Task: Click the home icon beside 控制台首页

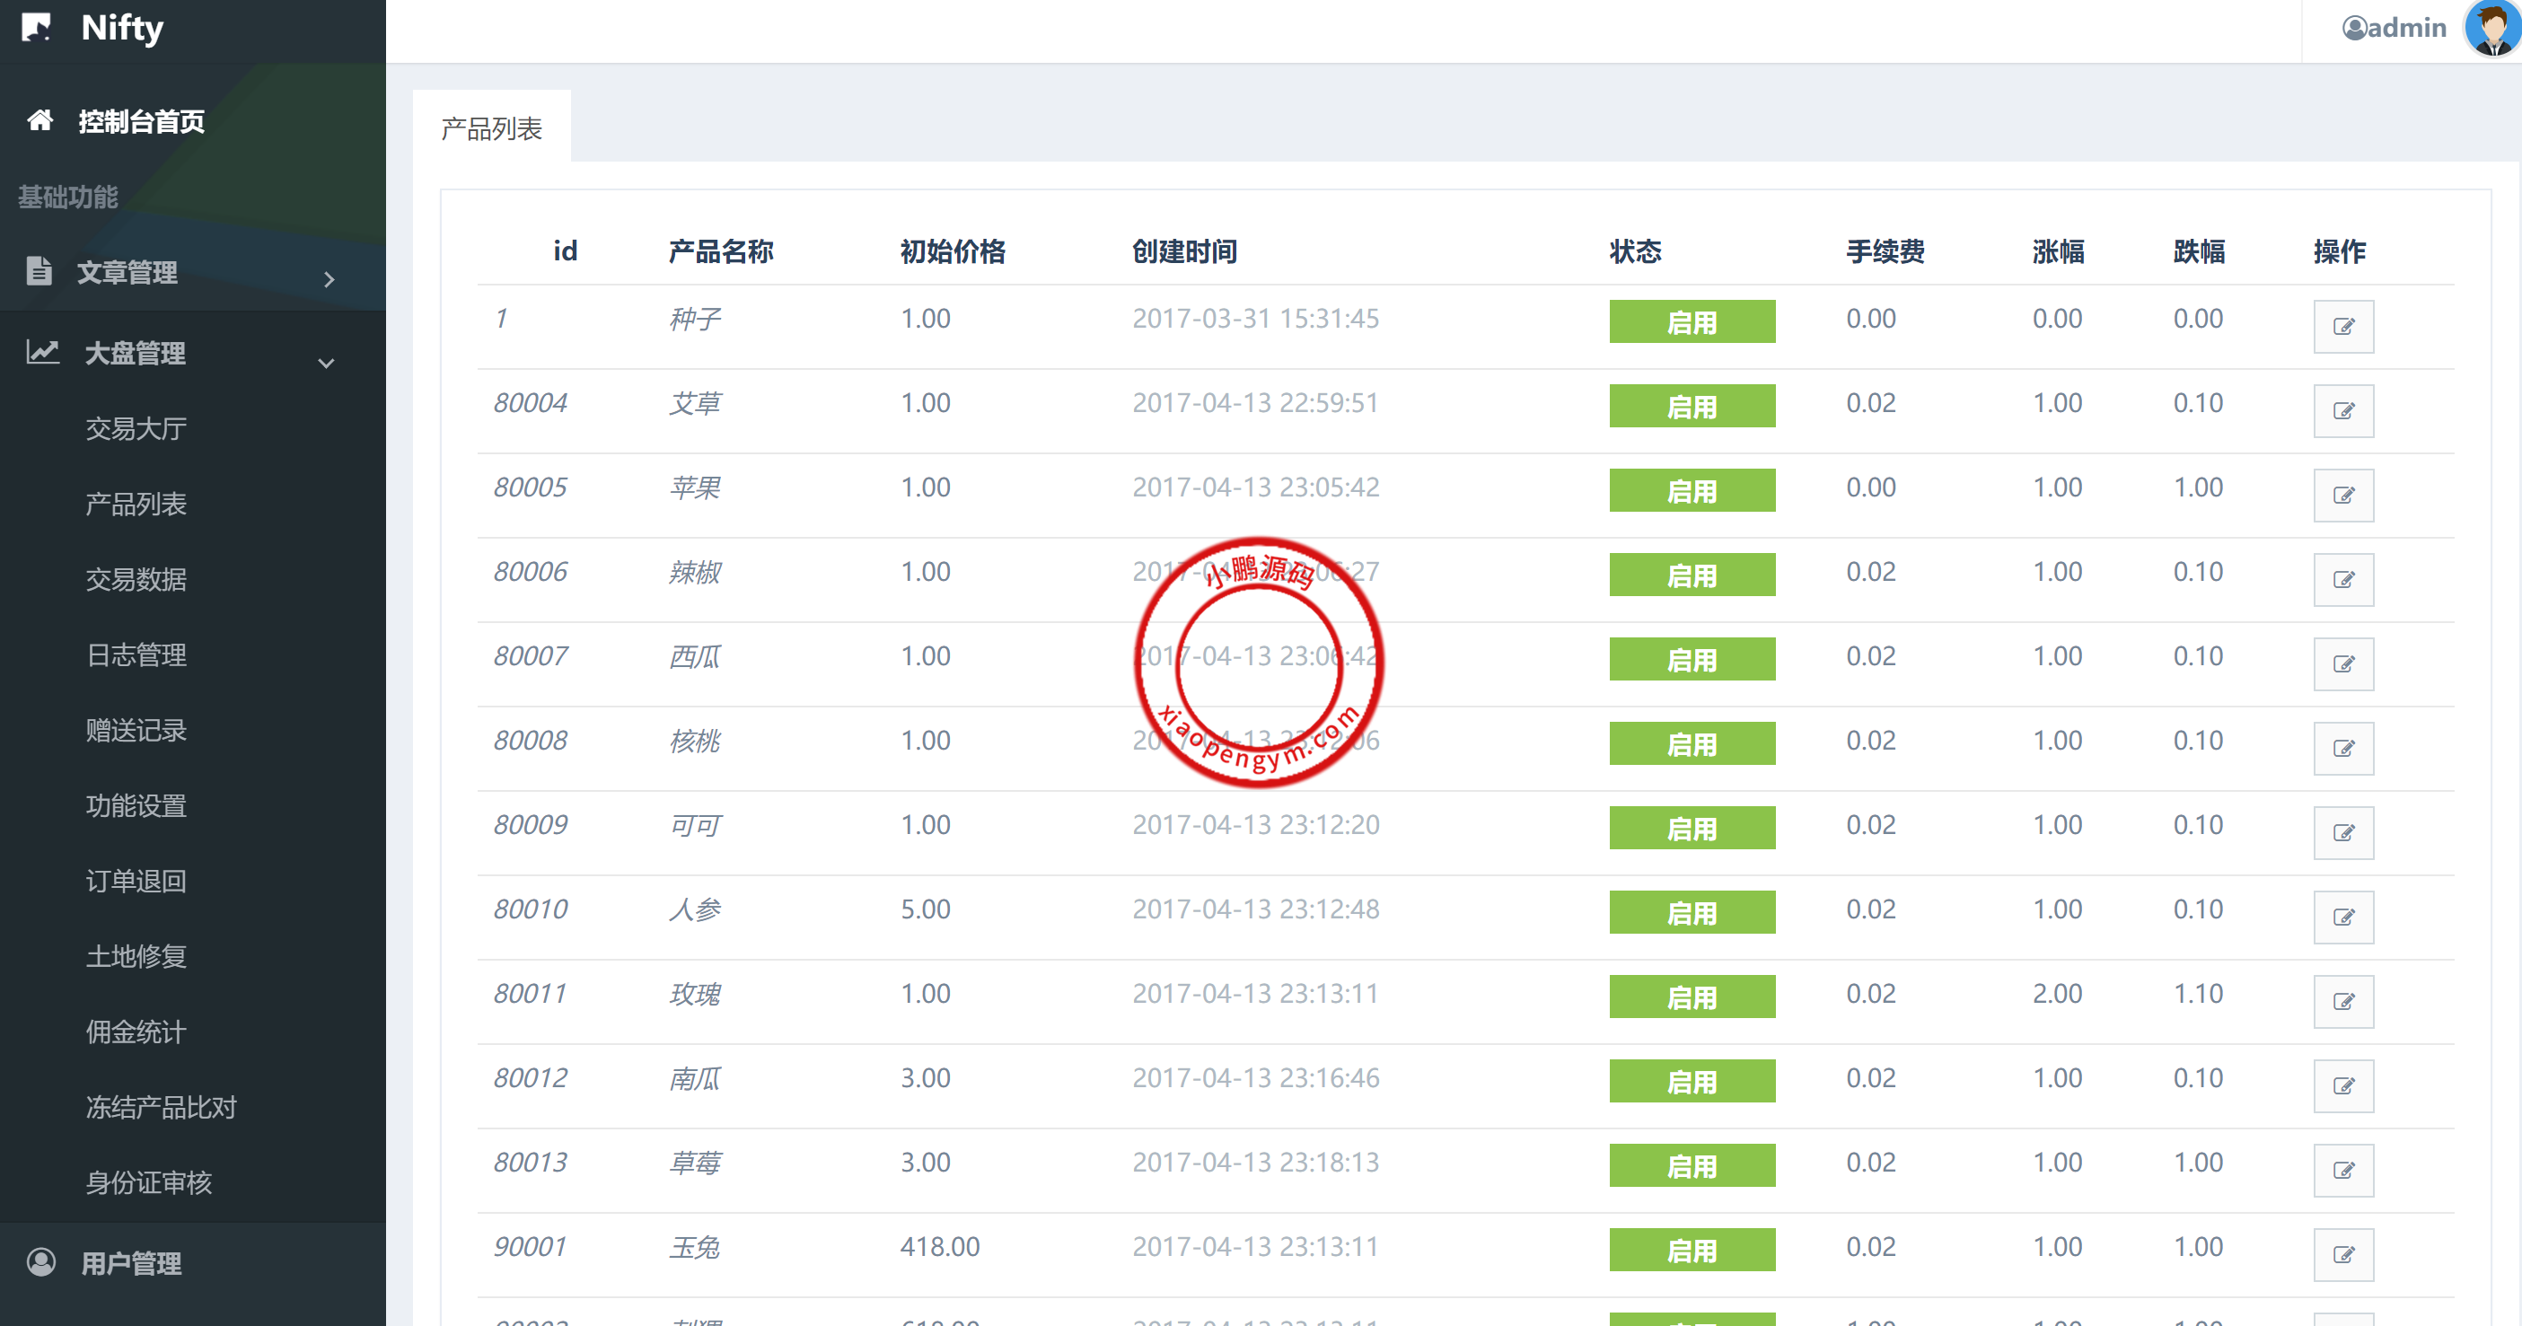Action: click(40, 120)
